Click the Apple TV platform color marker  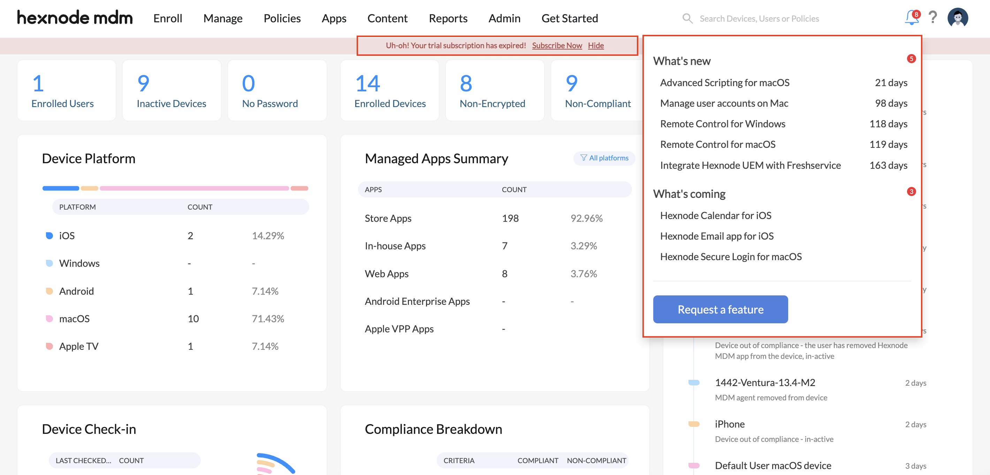(49, 346)
